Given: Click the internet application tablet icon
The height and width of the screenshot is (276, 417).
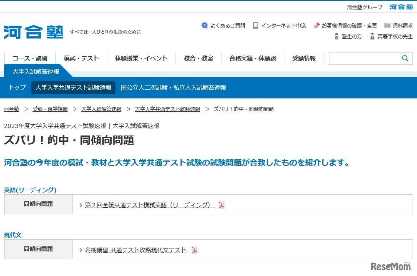Looking at the screenshot, I should pyautogui.click(x=256, y=25).
